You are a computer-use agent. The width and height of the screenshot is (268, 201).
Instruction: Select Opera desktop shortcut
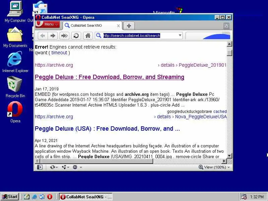pyautogui.click(x=15, y=112)
